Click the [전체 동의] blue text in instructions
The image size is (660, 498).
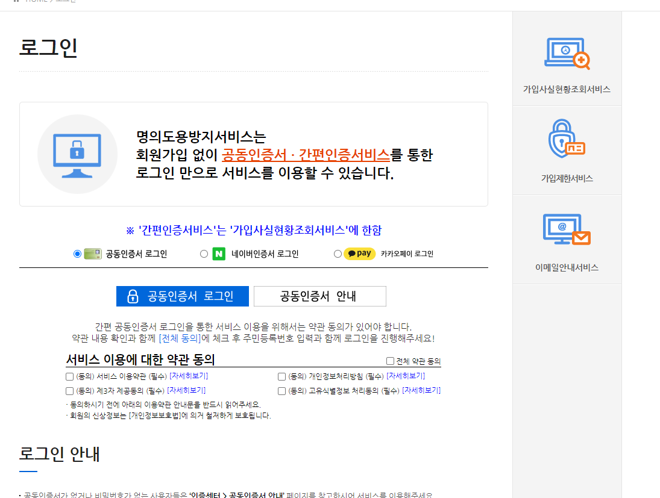(x=180, y=338)
